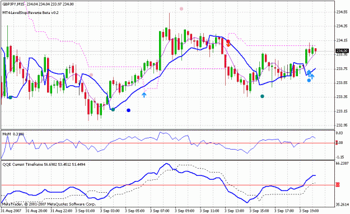Click the 3 Sep 19:00 time label

click(x=309, y=211)
